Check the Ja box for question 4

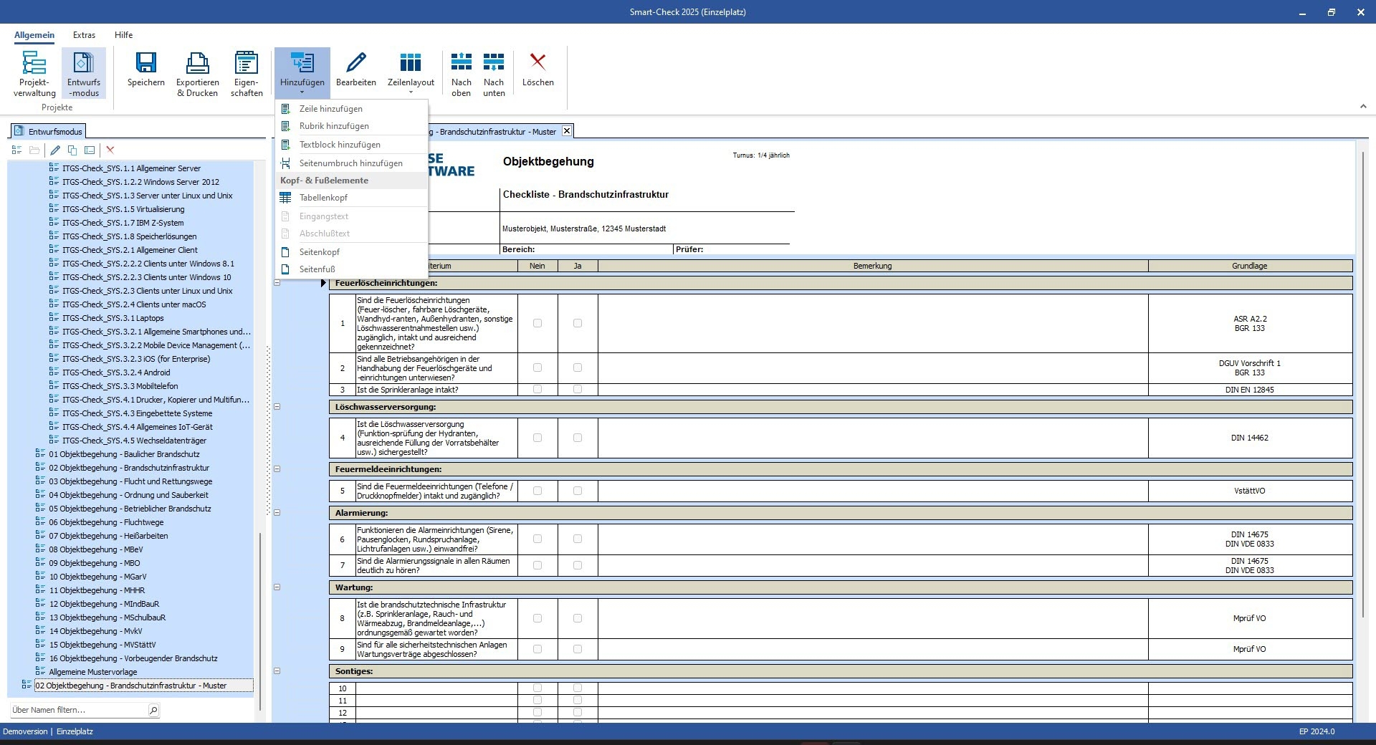tap(578, 438)
